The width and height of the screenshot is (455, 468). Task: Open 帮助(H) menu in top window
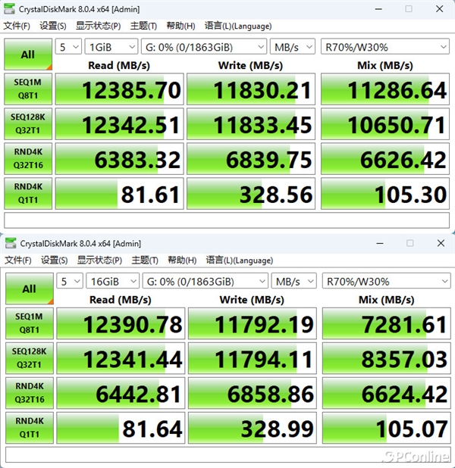pos(181,26)
